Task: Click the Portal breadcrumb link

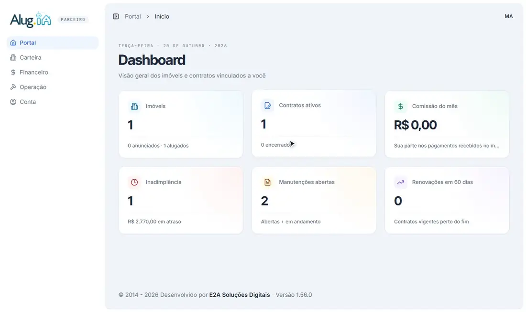Action: coord(133,16)
